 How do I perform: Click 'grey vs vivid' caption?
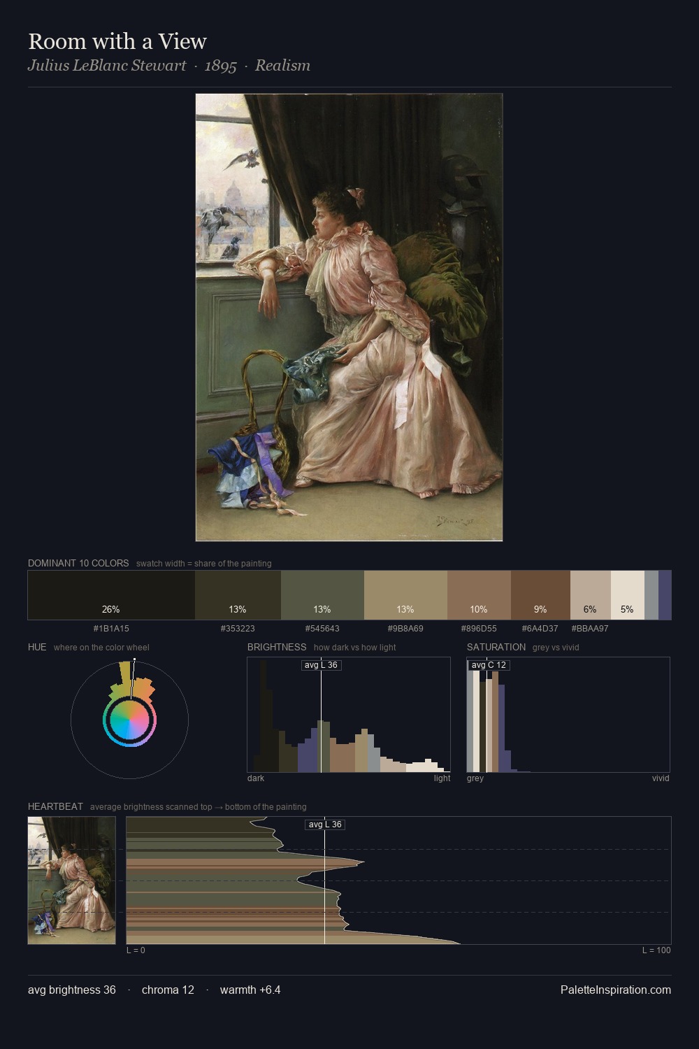[556, 648]
